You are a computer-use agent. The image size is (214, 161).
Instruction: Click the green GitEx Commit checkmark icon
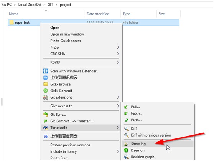tap(46, 91)
